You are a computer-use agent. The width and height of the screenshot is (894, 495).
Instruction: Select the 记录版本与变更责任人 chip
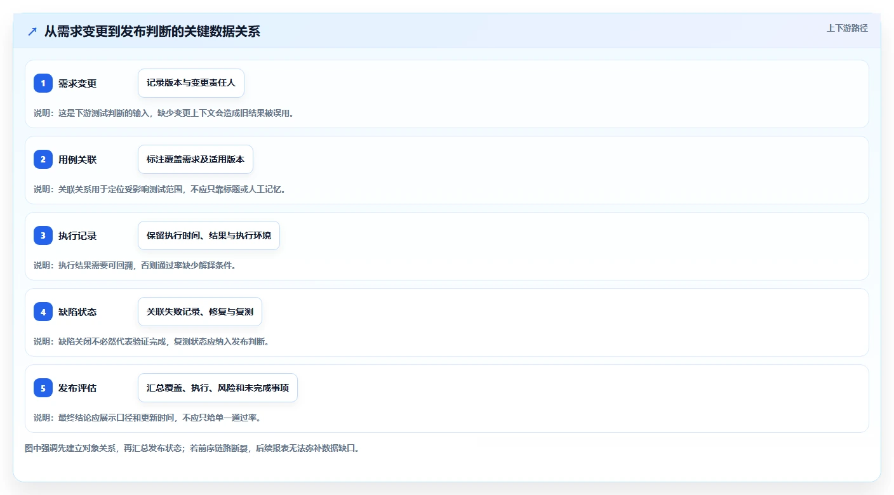pos(191,83)
